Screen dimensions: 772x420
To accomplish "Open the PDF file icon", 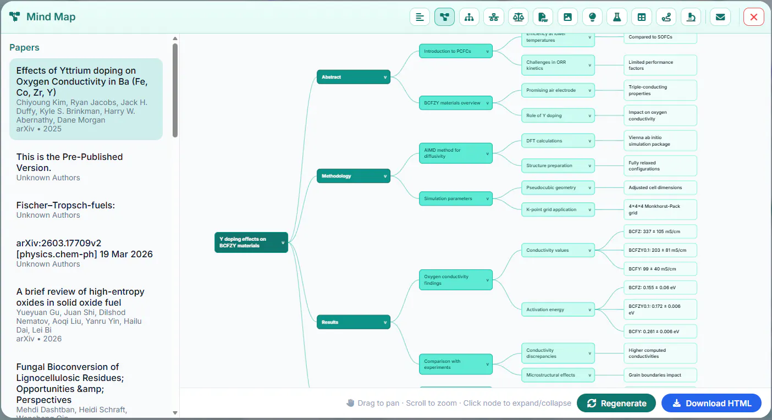I will point(543,17).
